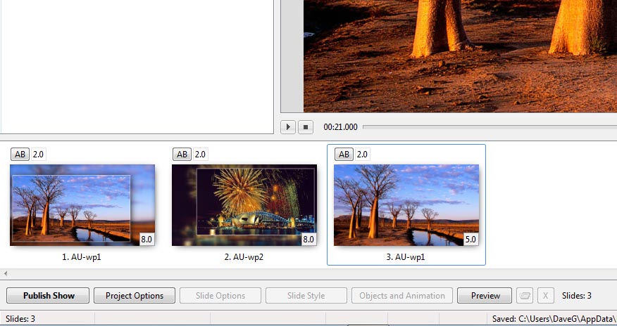Edit slide 3 duration 5.0

(x=470, y=240)
